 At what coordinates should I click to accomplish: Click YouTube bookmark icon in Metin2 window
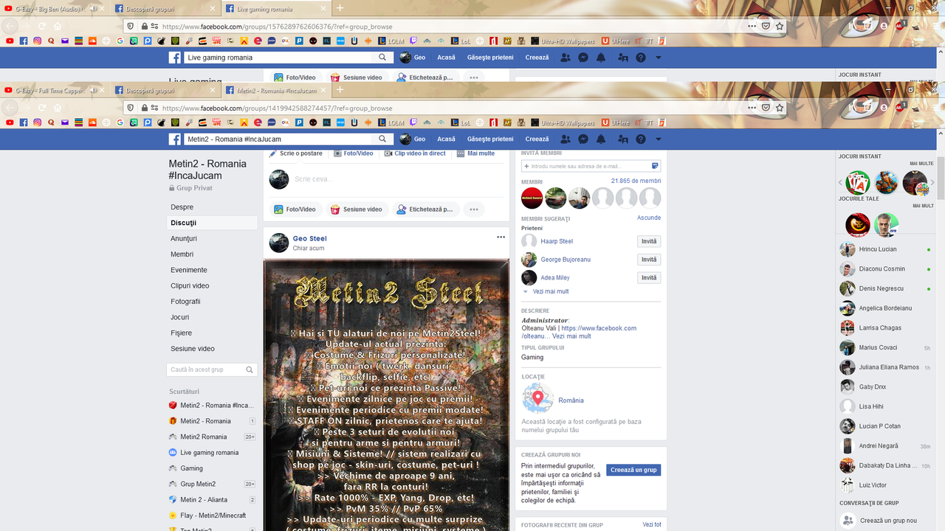click(9, 122)
